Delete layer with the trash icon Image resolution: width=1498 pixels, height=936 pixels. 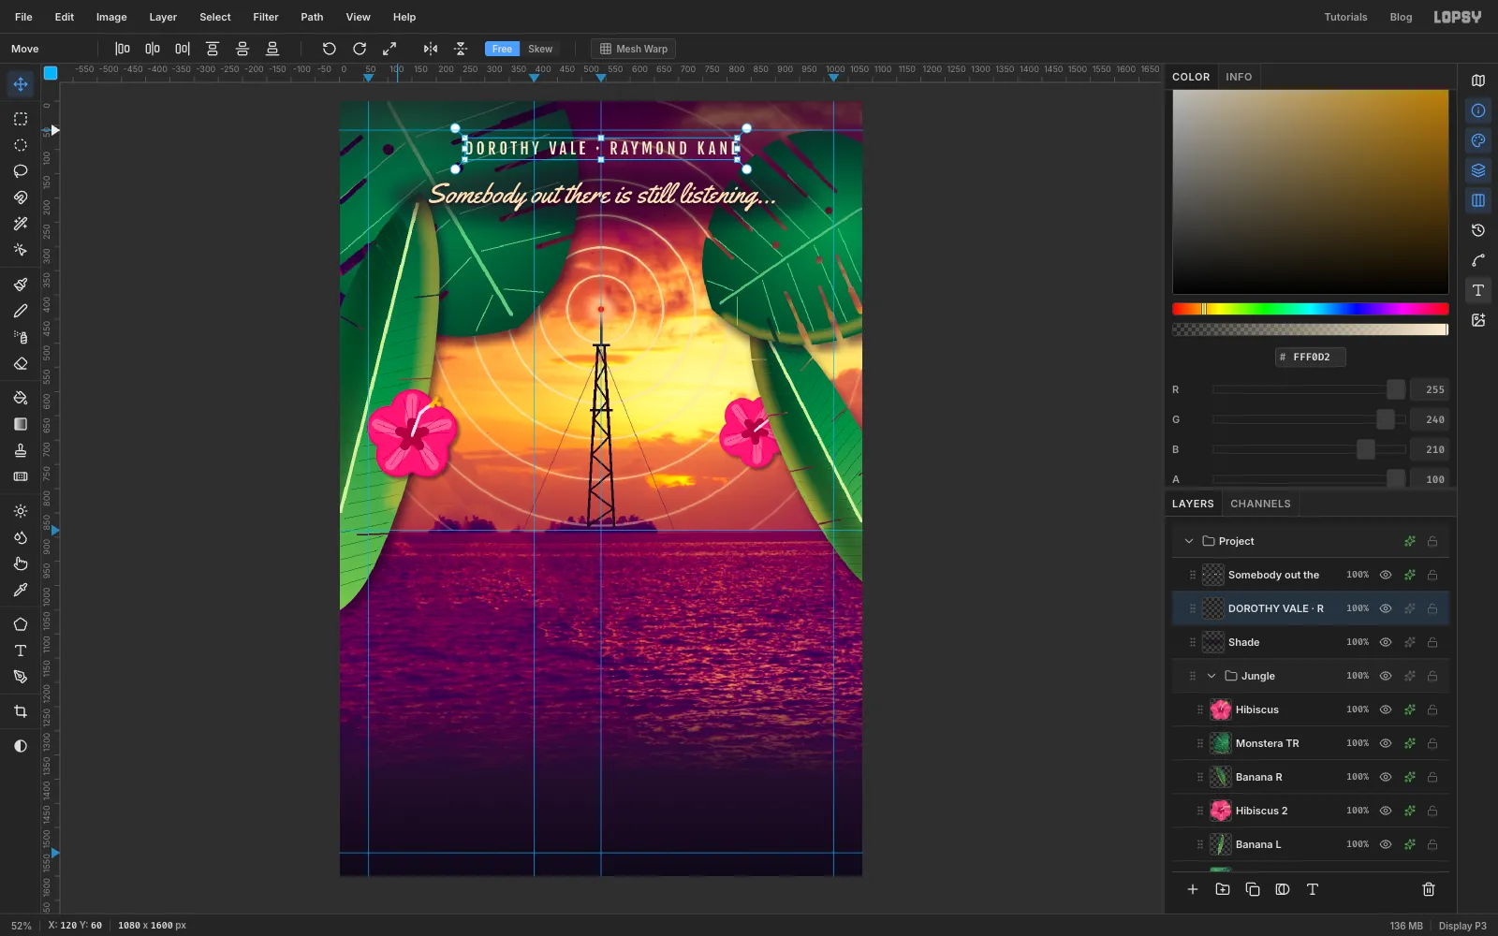(x=1429, y=889)
